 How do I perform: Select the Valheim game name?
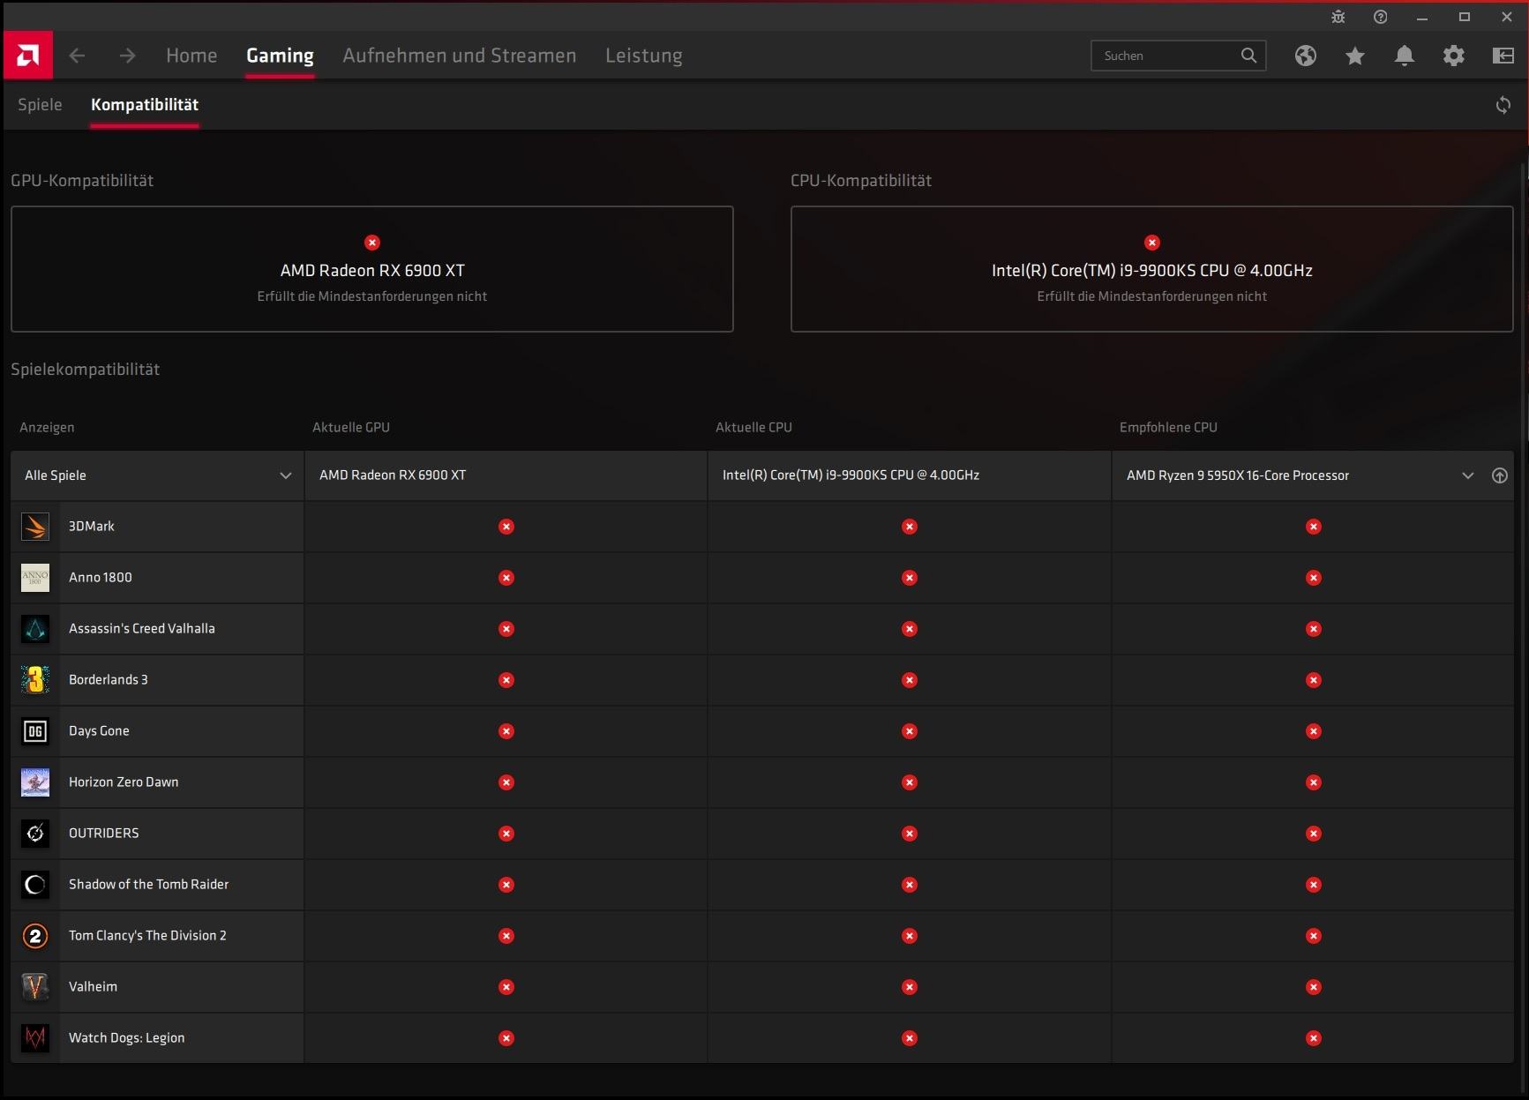click(x=93, y=987)
